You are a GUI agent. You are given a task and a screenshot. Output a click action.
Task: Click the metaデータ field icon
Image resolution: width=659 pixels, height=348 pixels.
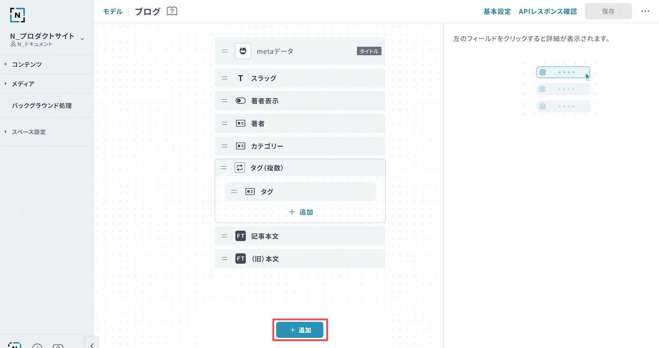tap(243, 51)
